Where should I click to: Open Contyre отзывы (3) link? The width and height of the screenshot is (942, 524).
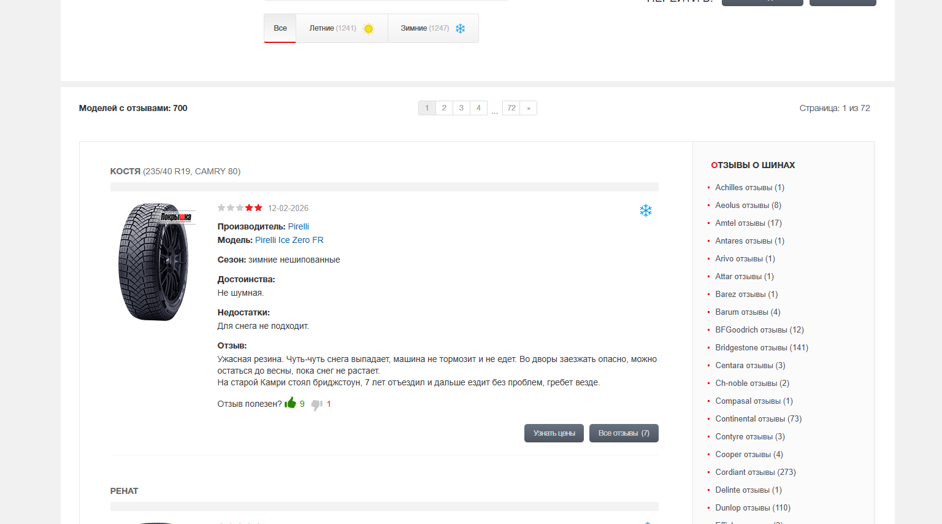(x=750, y=437)
